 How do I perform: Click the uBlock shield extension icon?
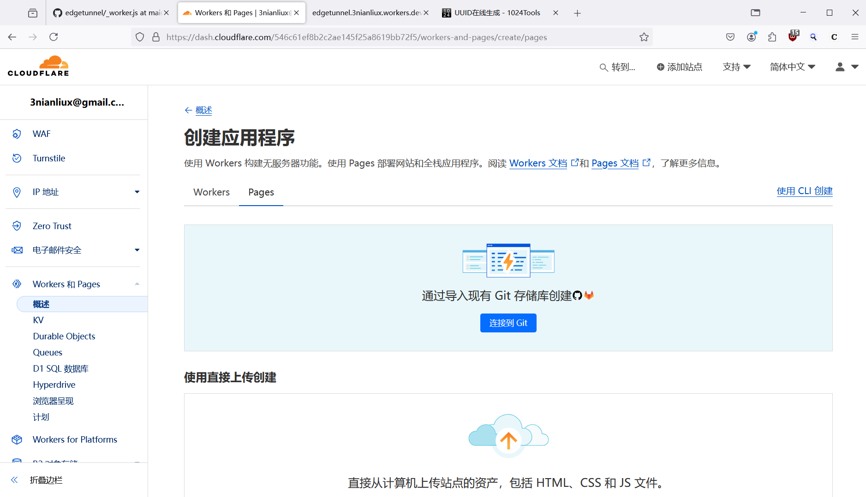(x=793, y=36)
